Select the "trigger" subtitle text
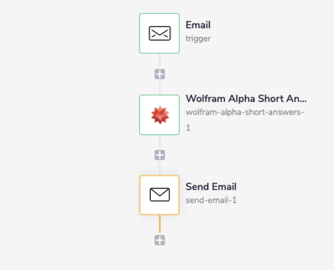The height and width of the screenshot is (270, 334). [198, 38]
